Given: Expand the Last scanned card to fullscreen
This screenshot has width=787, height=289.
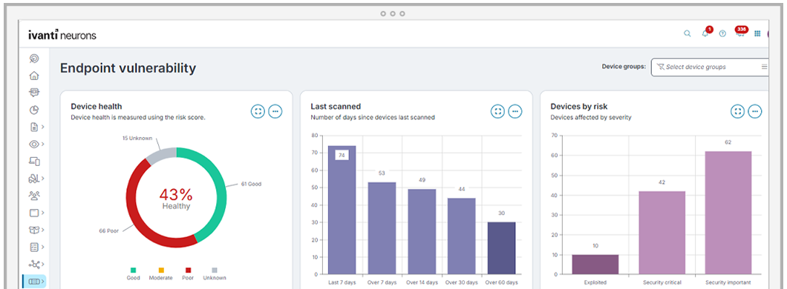Looking at the screenshot, I should coord(497,111).
